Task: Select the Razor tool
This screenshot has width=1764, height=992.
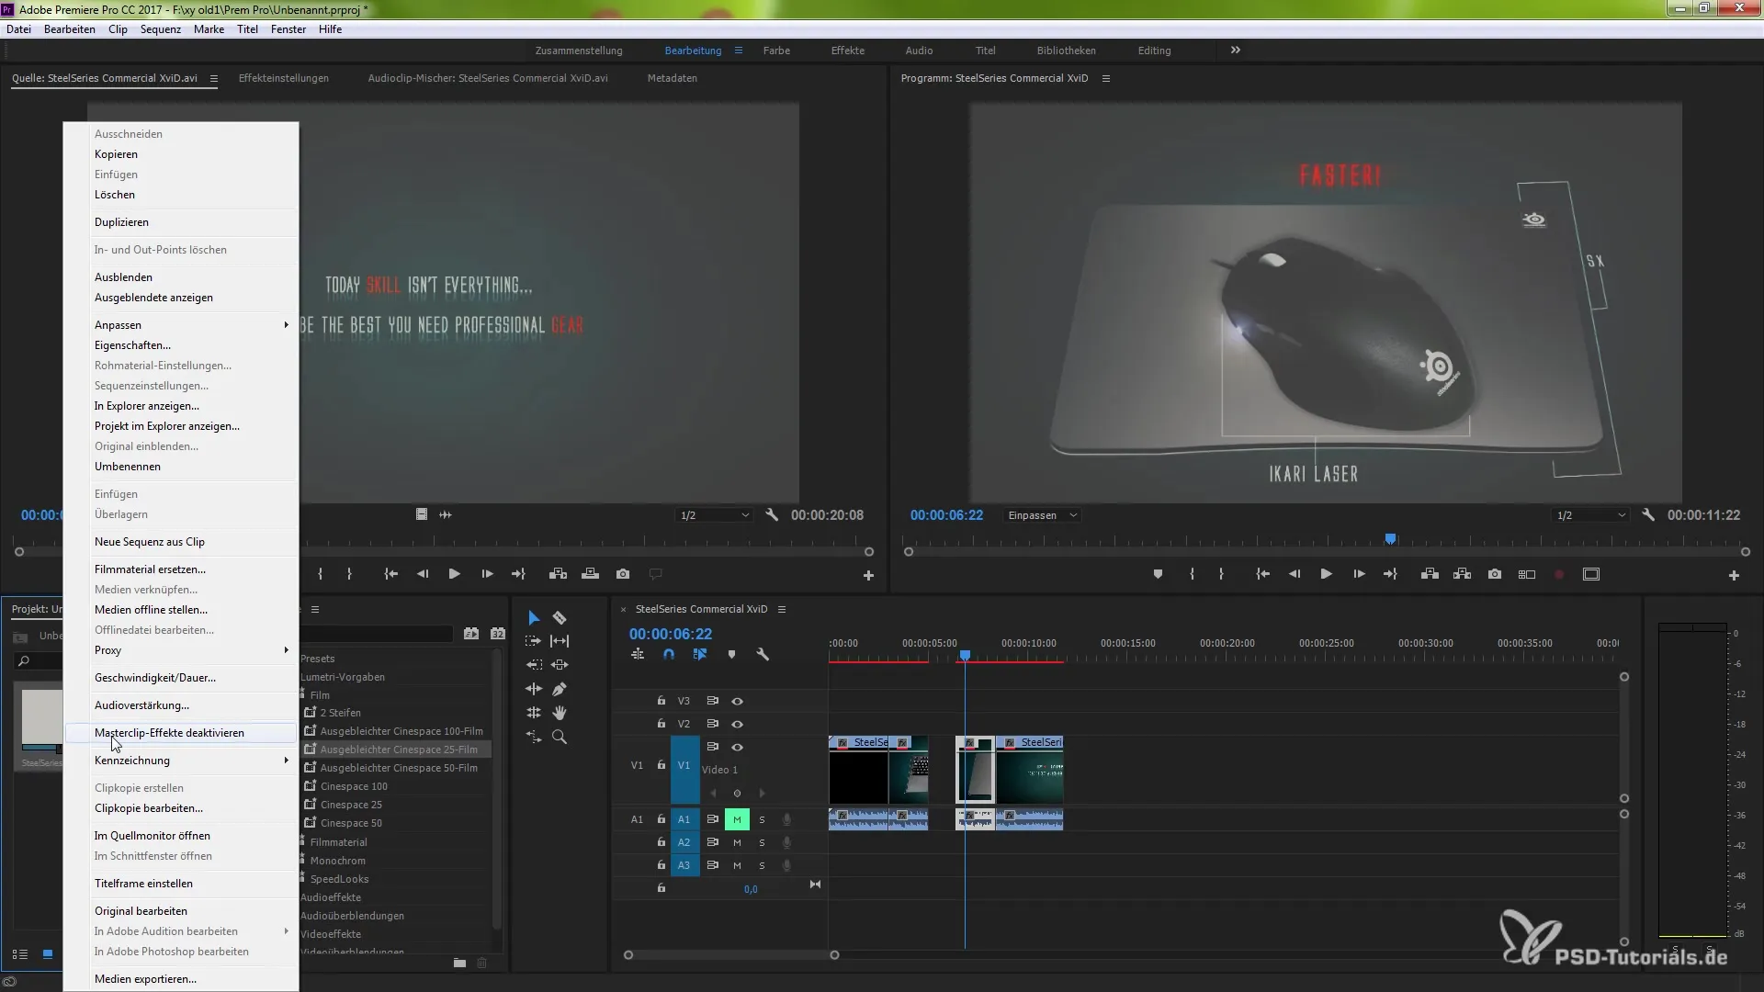Action: pyautogui.click(x=560, y=618)
